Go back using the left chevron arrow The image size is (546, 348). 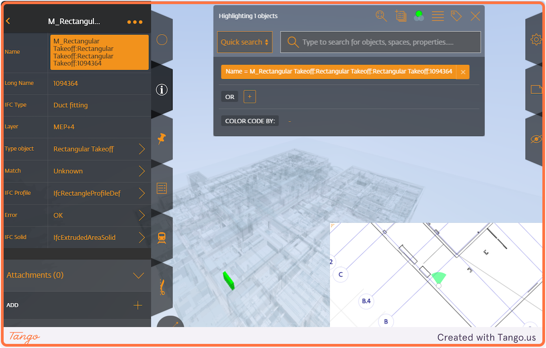(8, 21)
